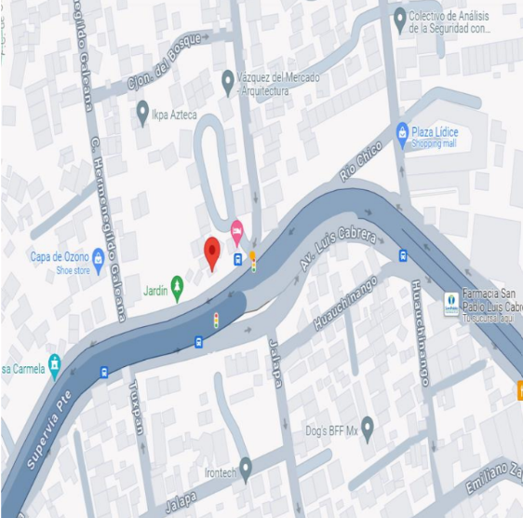
Task: Open the Jardín park tree icon
Action: click(177, 289)
